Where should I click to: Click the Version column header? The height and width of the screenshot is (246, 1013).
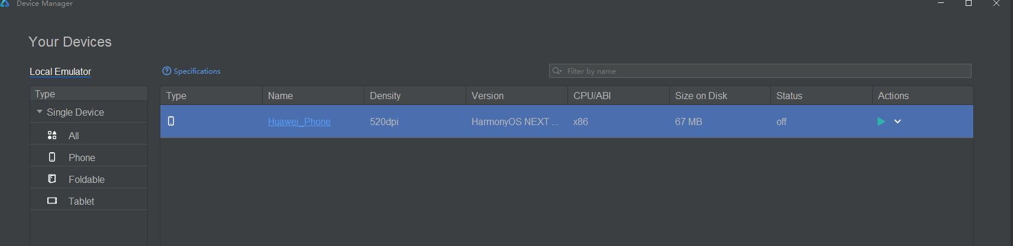pyautogui.click(x=488, y=96)
